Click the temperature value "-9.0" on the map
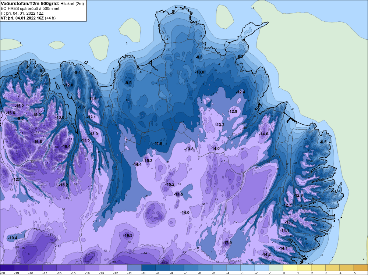 pos(20,118)
